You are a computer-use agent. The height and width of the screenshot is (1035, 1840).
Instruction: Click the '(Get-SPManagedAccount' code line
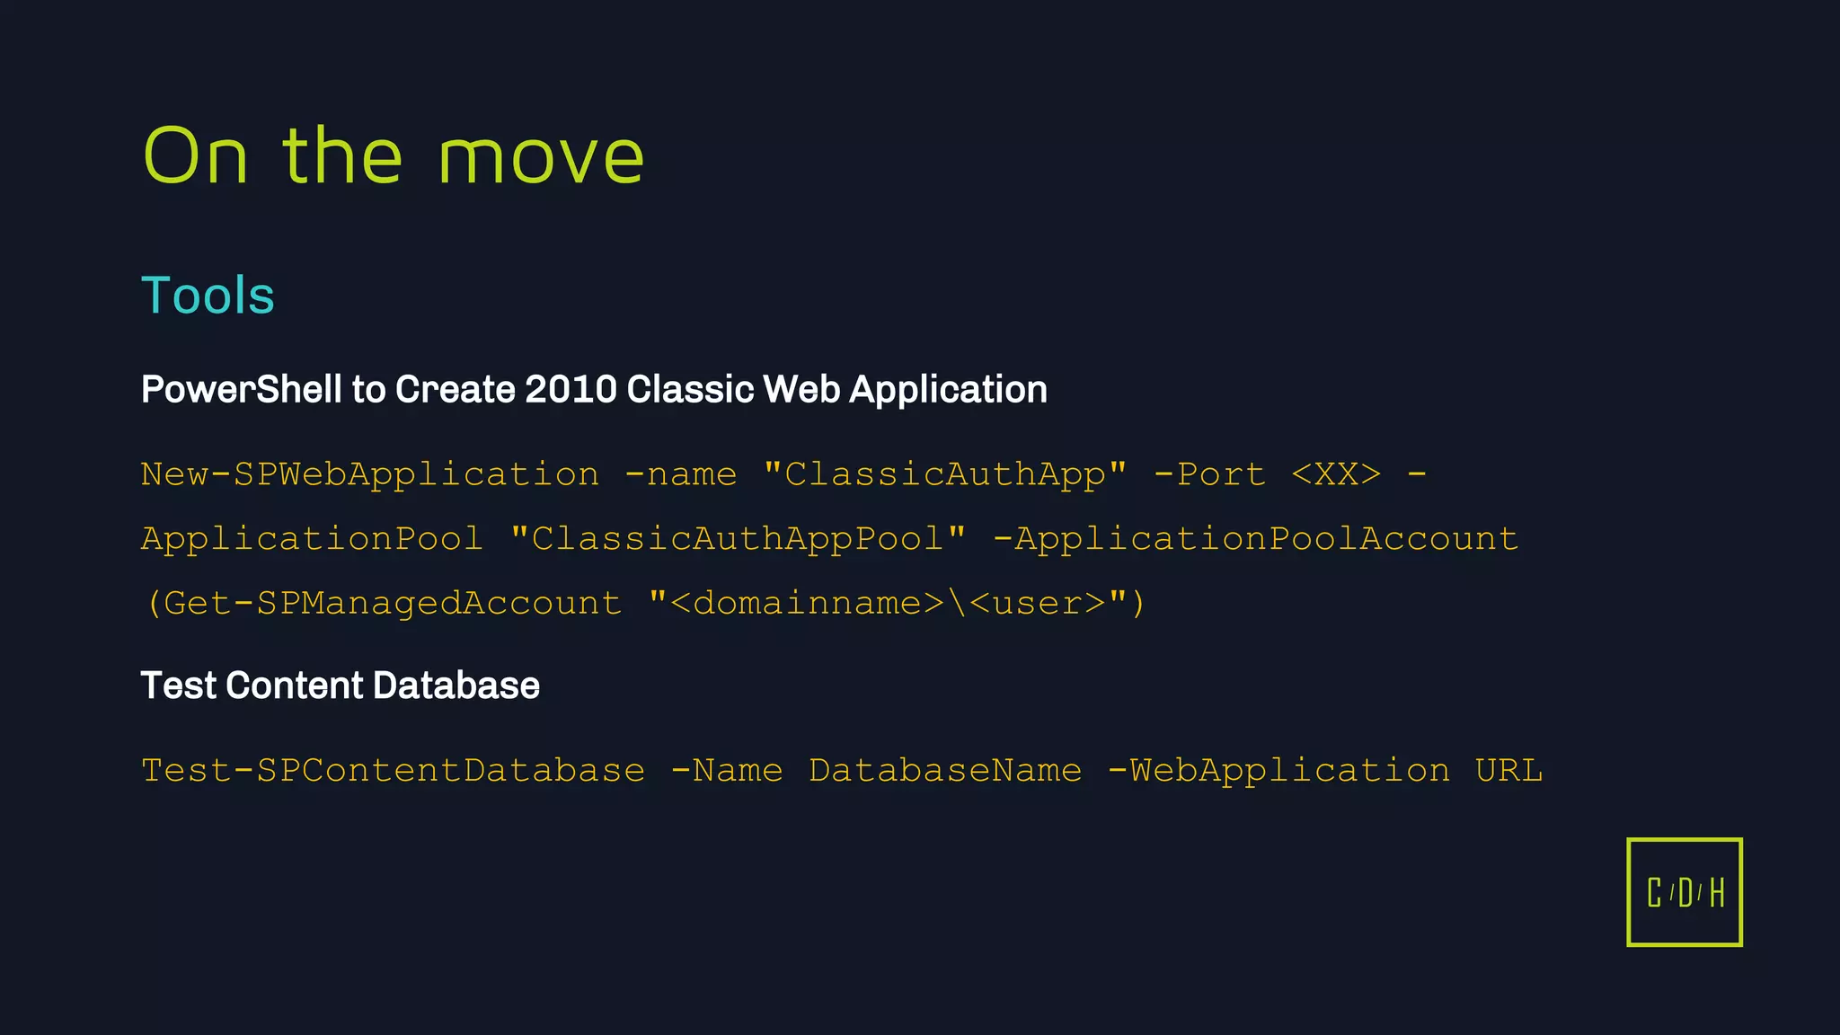tap(644, 603)
